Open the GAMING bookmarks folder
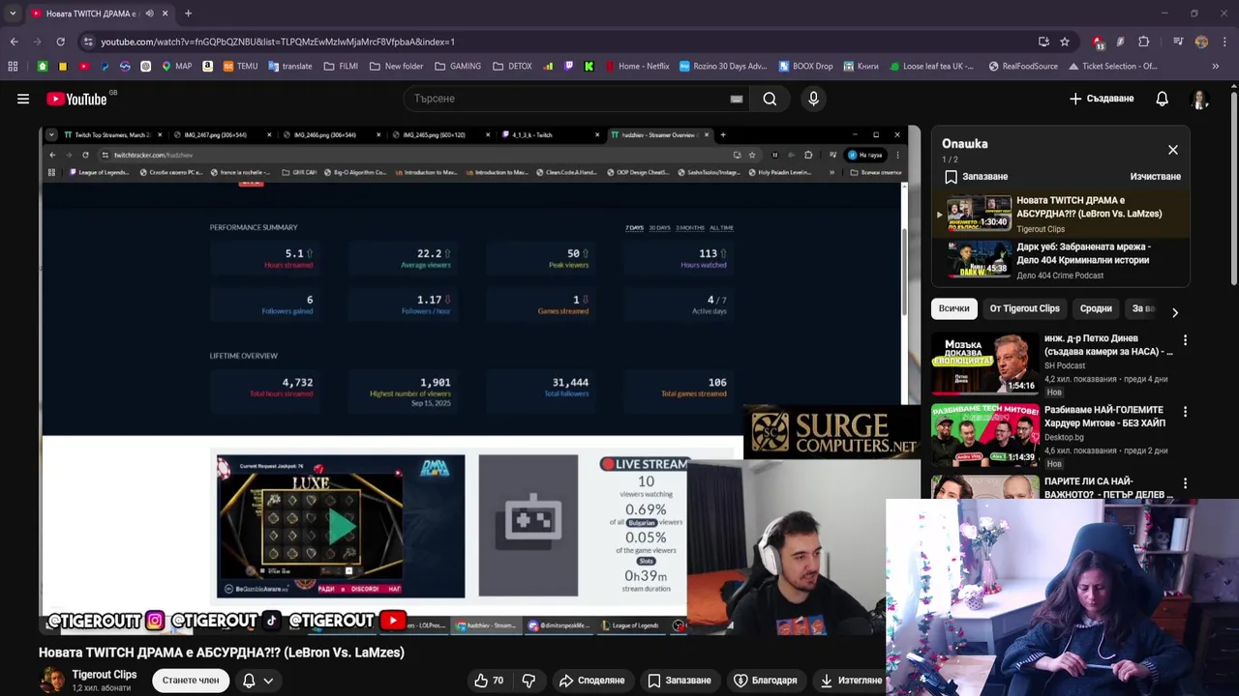This screenshot has height=696, width=1239. (458, 67)
